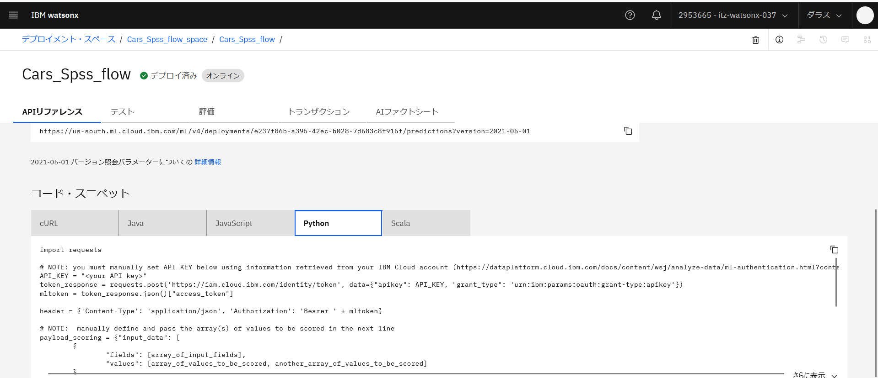The width and height of the screenshot is (878, 378).
Task: Click the "values" code line
Action: point(267,363)
